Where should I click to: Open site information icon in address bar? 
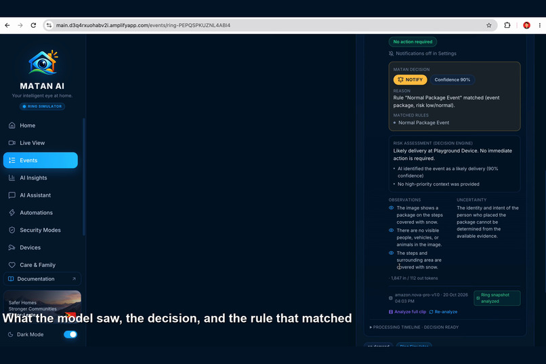49,25
